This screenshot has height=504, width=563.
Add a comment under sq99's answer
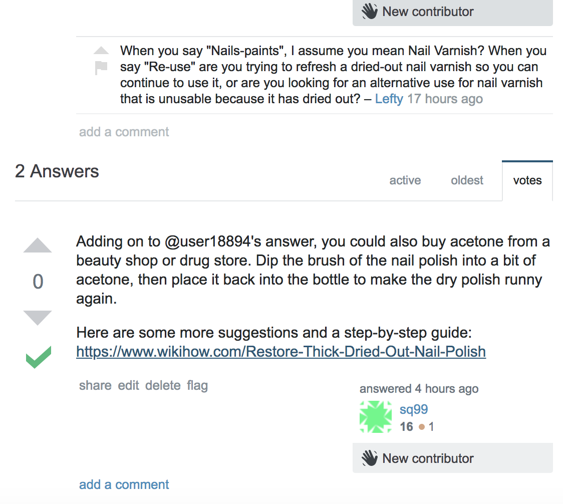(124, 484)
